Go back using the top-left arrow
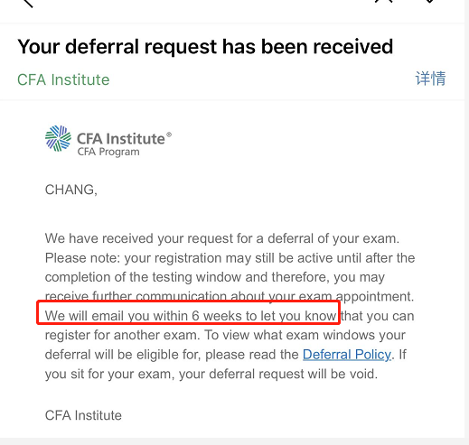469x445 pixels. coord(28,3)
